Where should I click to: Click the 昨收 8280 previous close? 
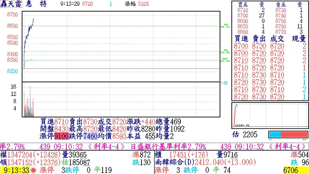(x=141, y=129)
